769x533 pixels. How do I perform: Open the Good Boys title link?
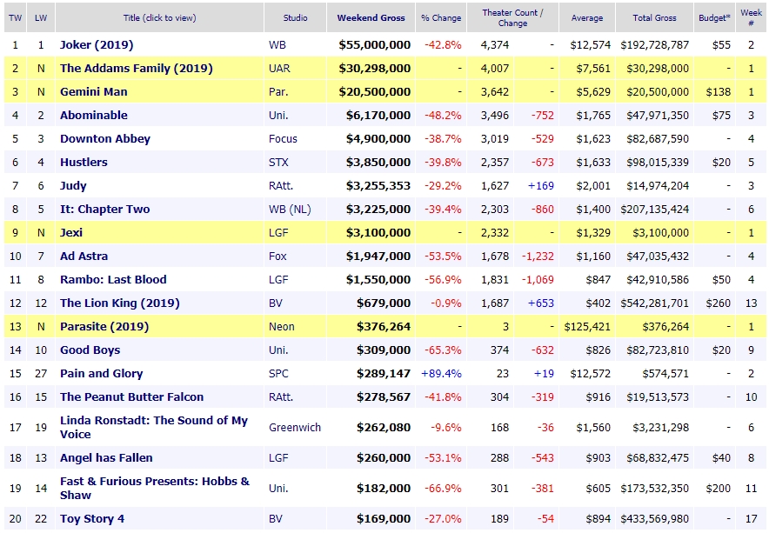tap(90, 350)
